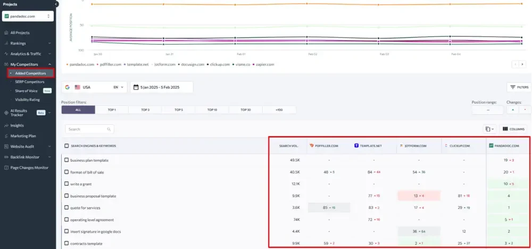Screen dimensions: 532x249
Task: Select the TOP 1 position filter
Action: click(112, 110)
